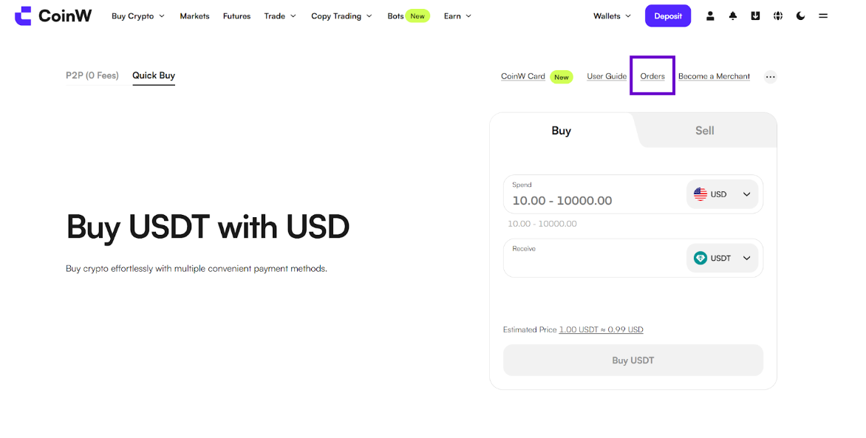Open the notifications bell icon
Viewport: 866px width, 438px height.
point(733,16)
